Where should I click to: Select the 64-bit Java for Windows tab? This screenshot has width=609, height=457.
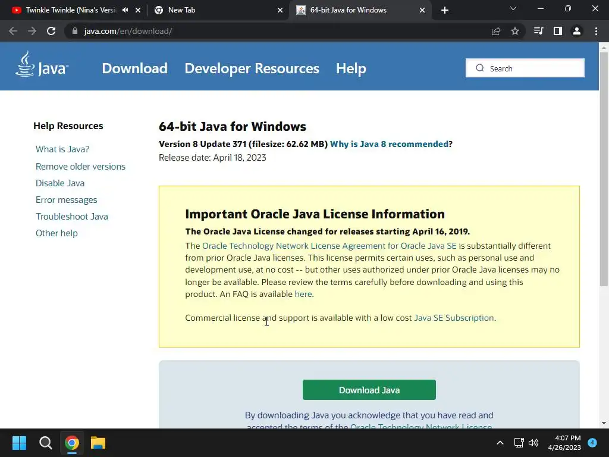[348, 10]
